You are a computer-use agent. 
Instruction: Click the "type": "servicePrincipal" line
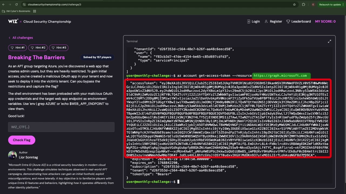(x=163, y=61)
